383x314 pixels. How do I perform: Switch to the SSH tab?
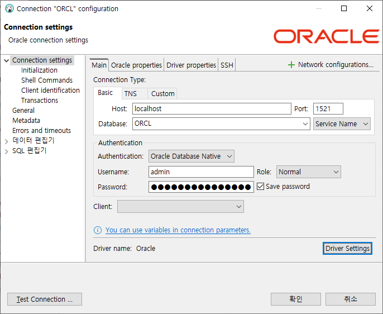pyautogui.click(x=227, y=65)
